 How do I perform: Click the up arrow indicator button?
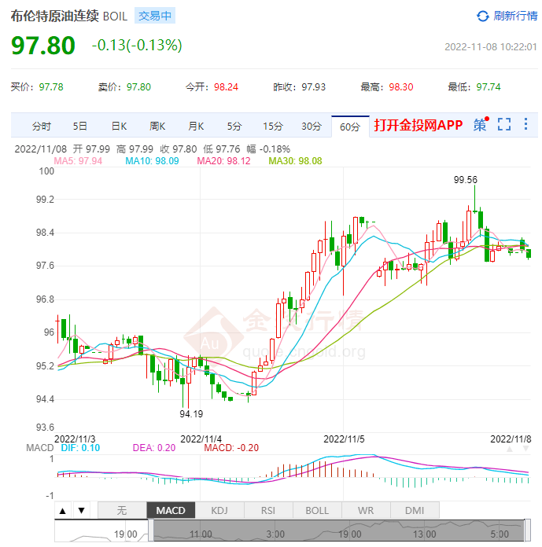pyautogui.click(x=62, y=511)
